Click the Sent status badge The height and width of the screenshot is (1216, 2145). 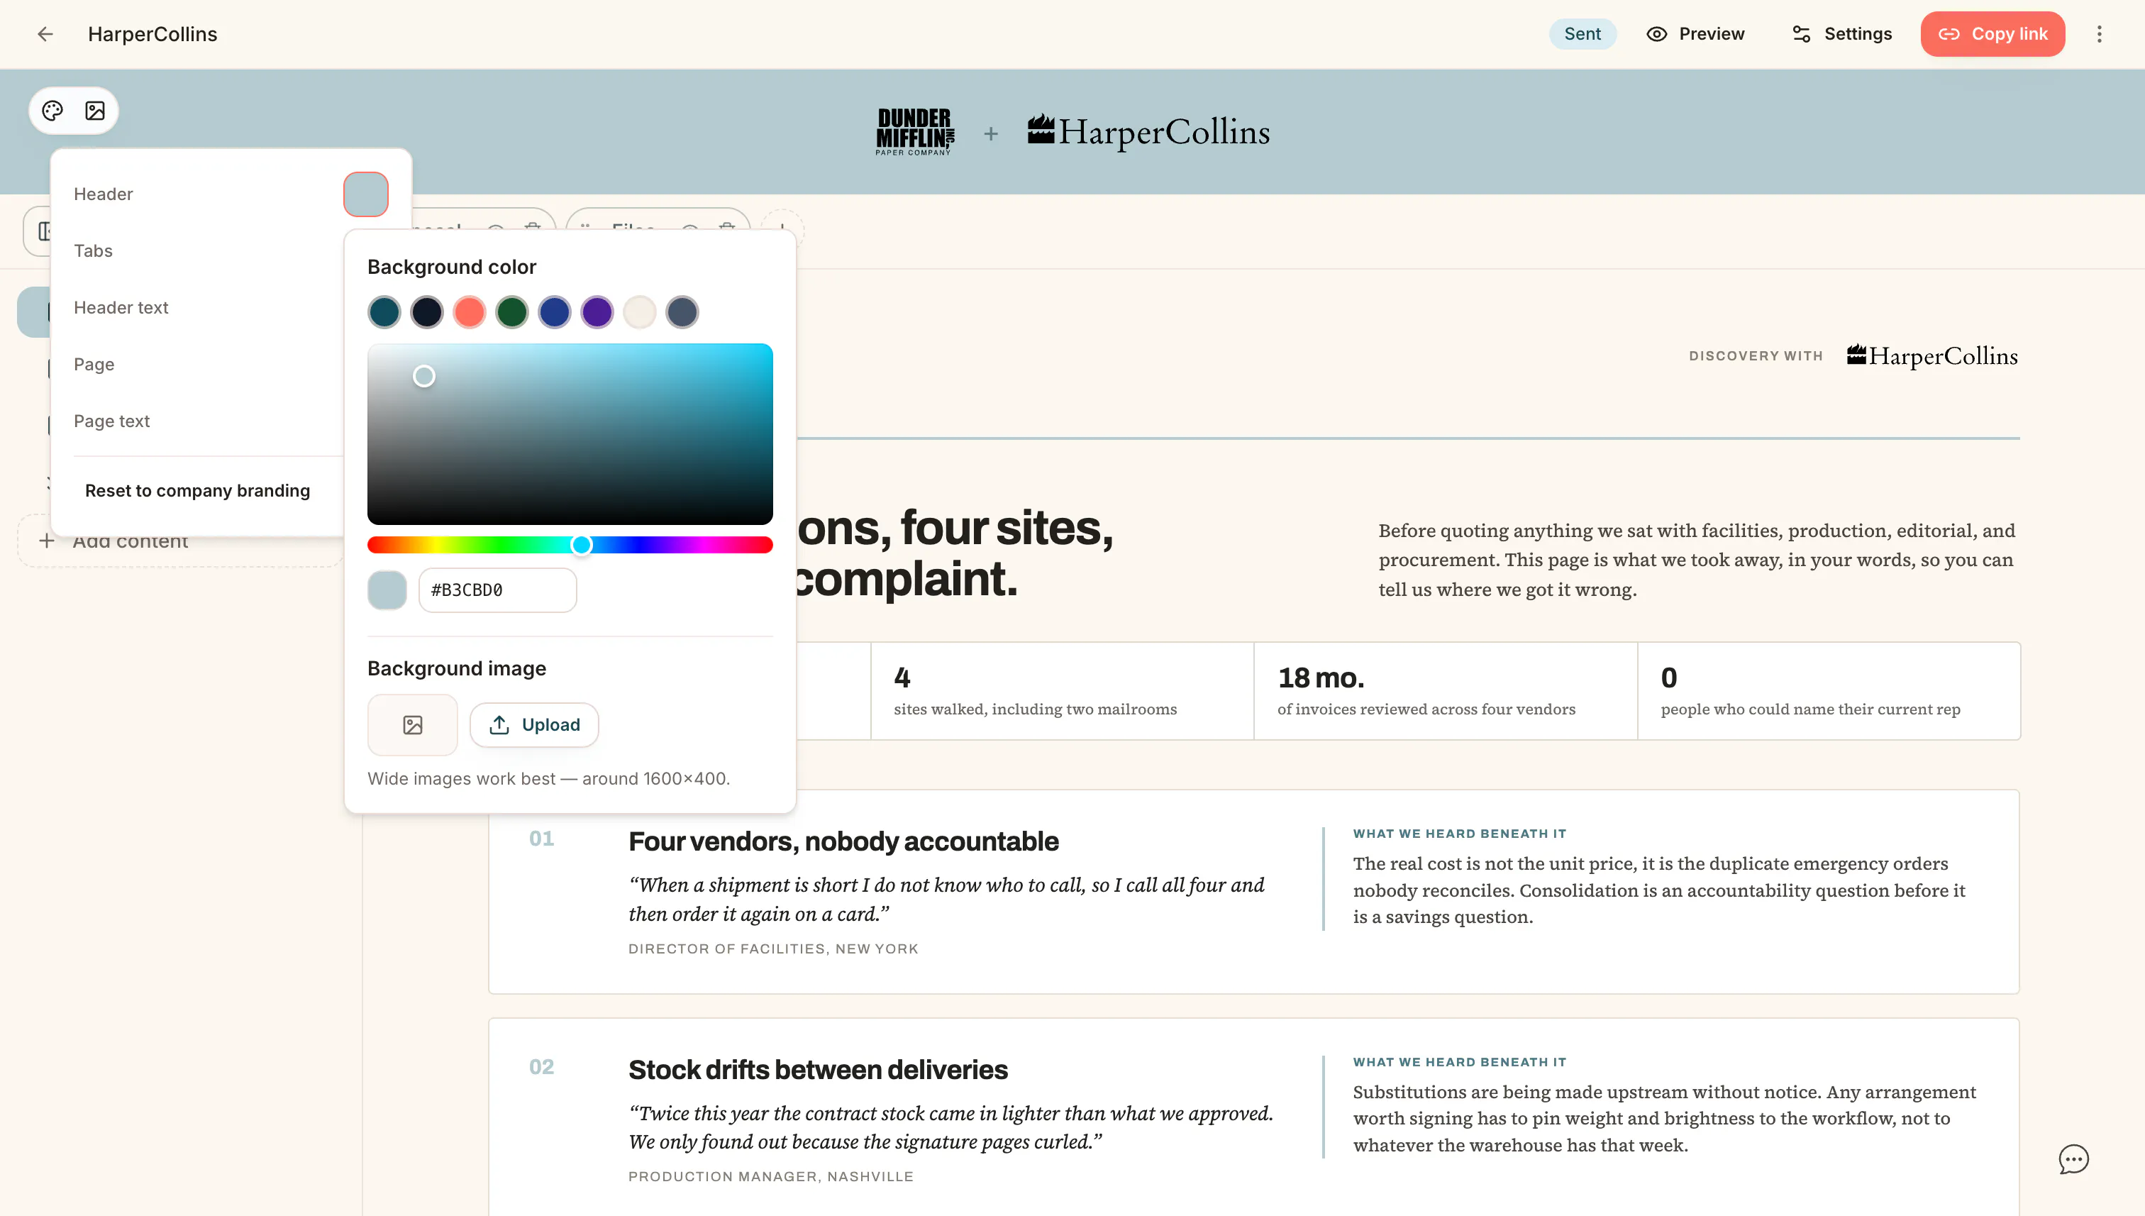click(1583, 34)
